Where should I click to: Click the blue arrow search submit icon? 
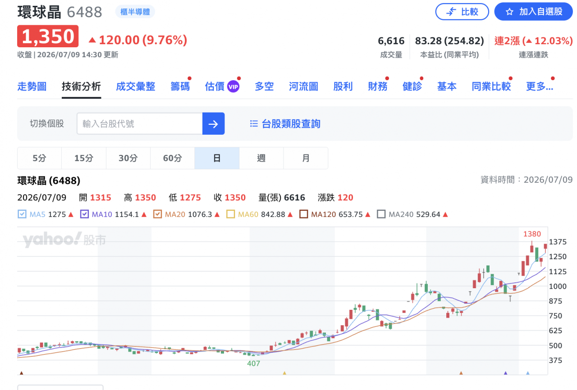click(x=213, y=124)
